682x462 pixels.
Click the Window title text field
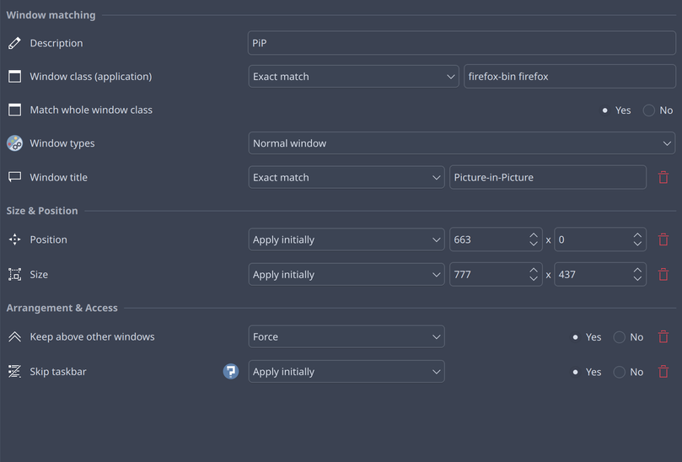pyautogui.click(x=547, y=177)
